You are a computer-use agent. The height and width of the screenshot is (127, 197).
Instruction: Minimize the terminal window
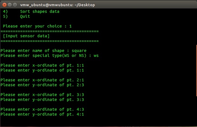click(x=10, y=5)
